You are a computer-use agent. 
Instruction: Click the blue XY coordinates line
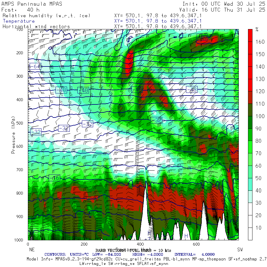pos(158,21)
